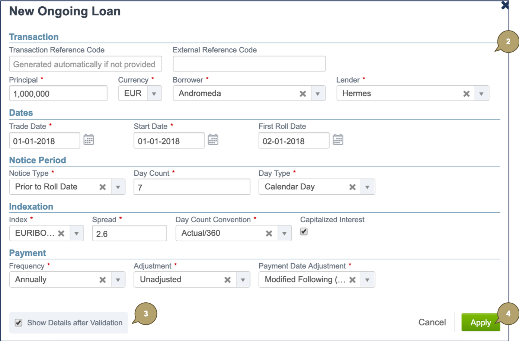Clear the EURIBOR index selection

click(62, 233)
